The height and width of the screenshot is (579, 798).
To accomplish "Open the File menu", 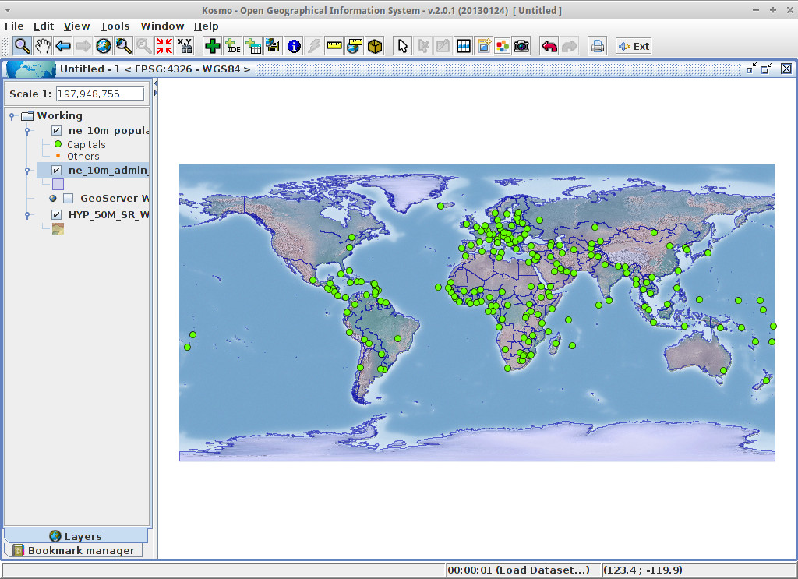I will point(14,26).
